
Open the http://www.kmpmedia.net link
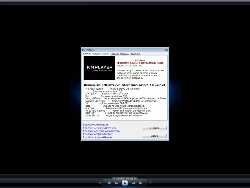click(96, 125)
